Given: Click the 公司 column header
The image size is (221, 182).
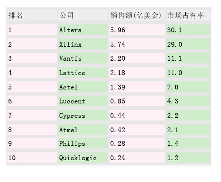Looking at the screenshot, I should 83,15.
